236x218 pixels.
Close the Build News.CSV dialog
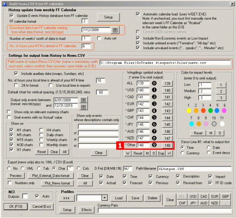(x=232, y=4)
